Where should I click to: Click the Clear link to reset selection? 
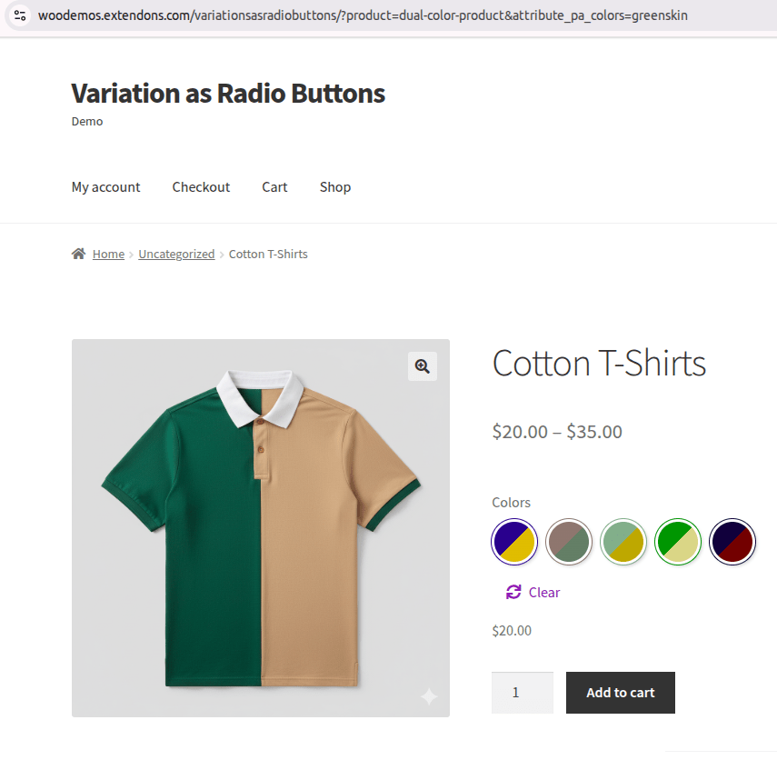[x=543, y=592]
